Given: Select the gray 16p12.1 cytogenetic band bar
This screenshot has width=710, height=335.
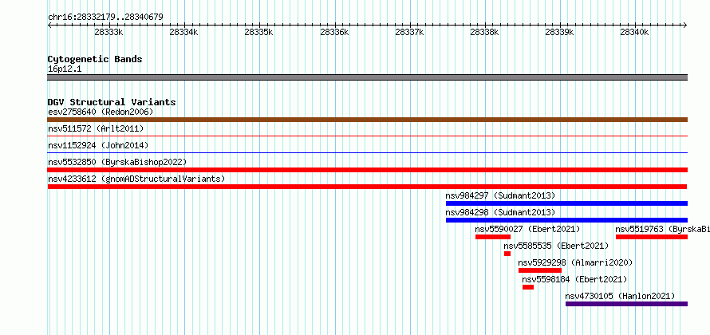Looking at the screenshot, I should click(x=367, y=77).
